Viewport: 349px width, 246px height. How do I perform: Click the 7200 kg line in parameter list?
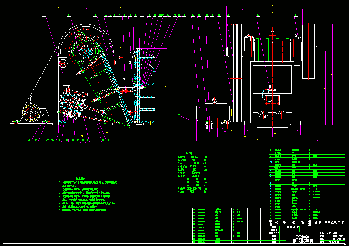coord(193,192)
